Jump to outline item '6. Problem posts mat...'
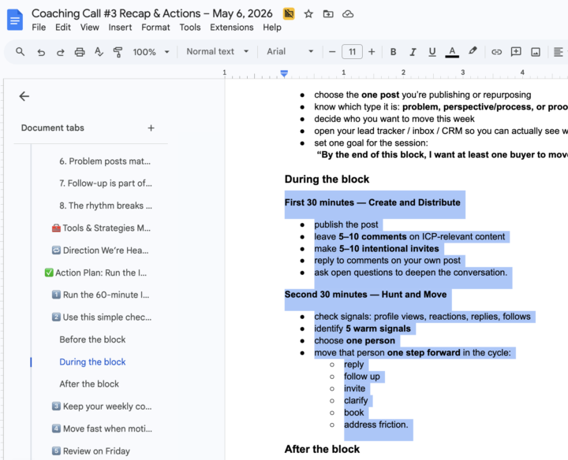The image size is (568, 460). [105, 161]
